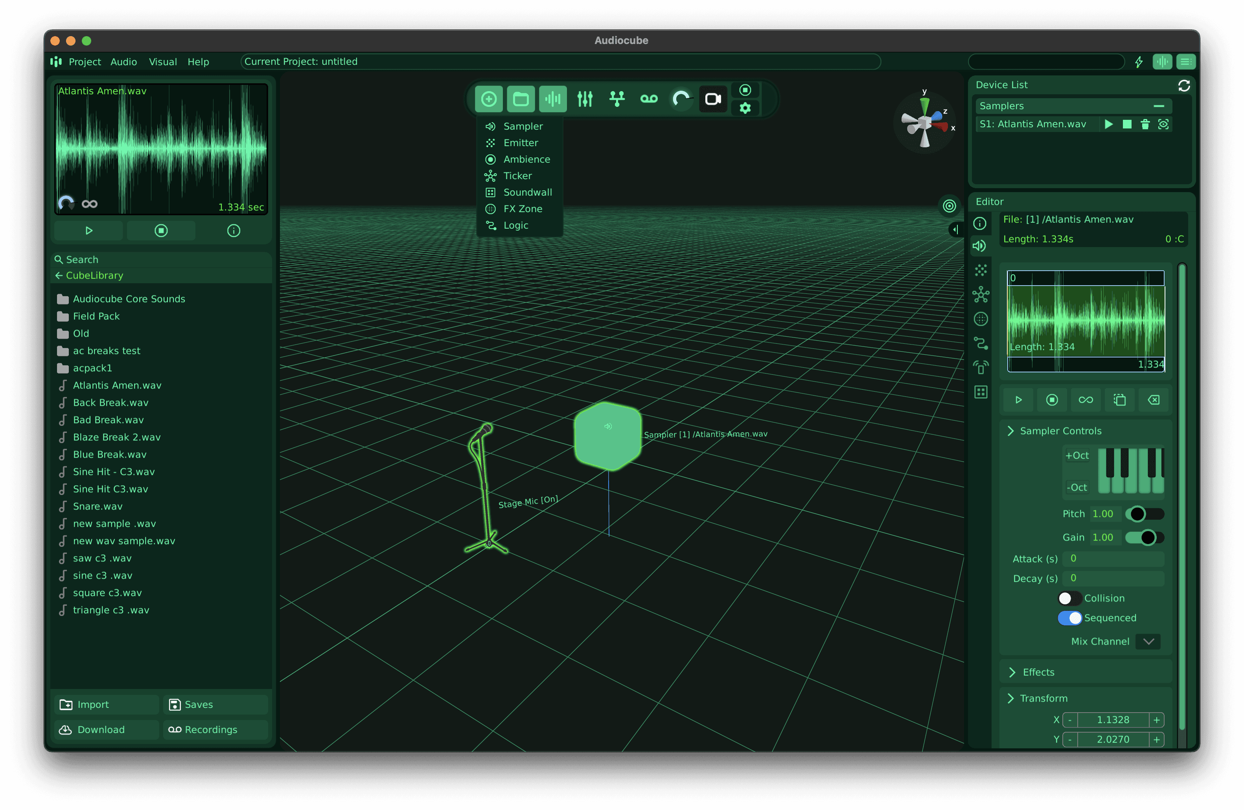The height and width of the screenshot is (810, 1244).
Task: Expand the Effects section
Action: 1012,672
